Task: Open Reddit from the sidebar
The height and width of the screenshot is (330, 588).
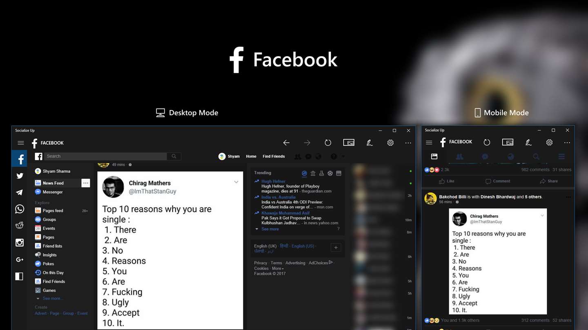Action: coord(20,226)
